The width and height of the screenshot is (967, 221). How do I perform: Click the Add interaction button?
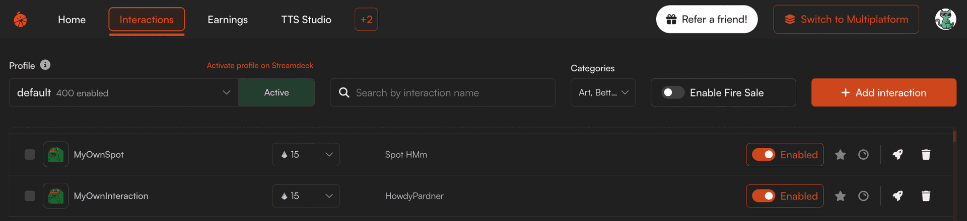click(x=883, y=92)
